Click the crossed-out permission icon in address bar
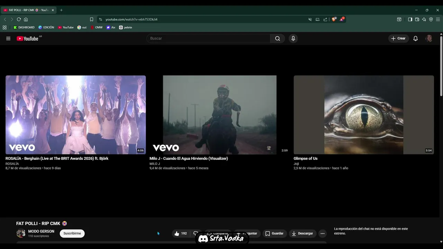 click(x=310, y=19)
